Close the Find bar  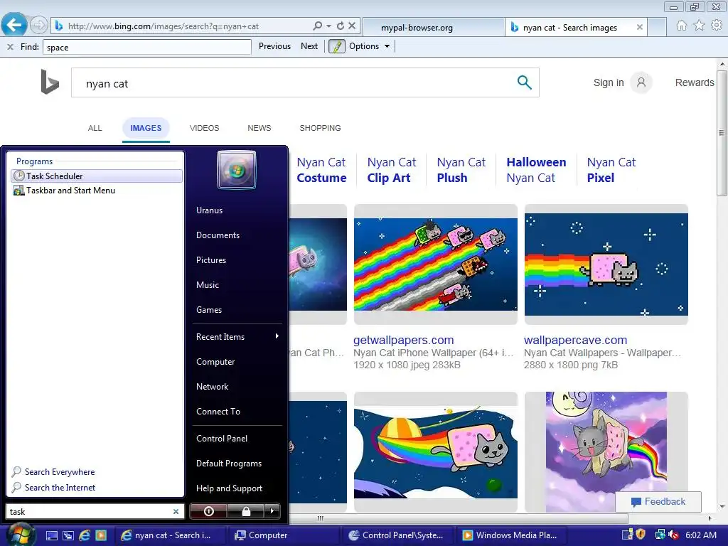point(10,47)
